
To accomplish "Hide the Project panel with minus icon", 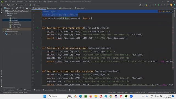I will coord(30,8).
